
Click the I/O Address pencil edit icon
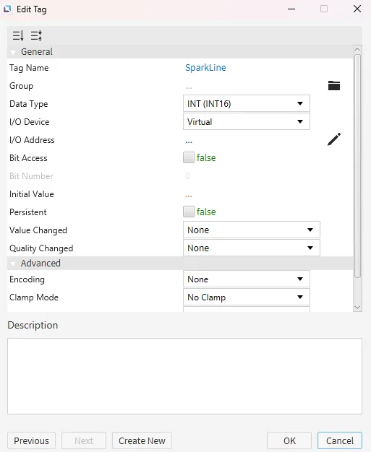coord(334,139)
